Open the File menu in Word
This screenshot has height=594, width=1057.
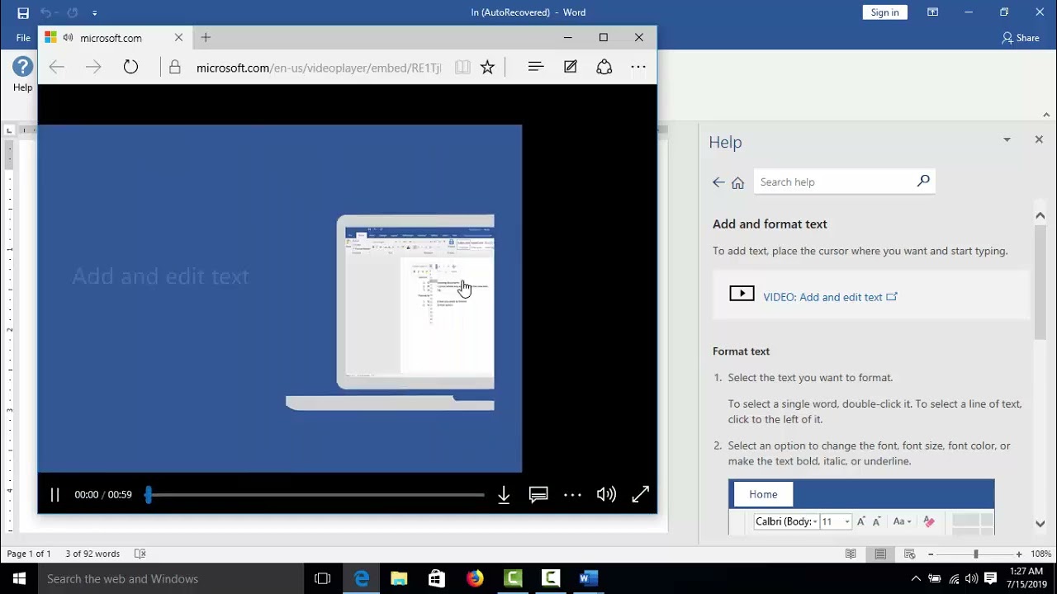click(x=23, y=38)
